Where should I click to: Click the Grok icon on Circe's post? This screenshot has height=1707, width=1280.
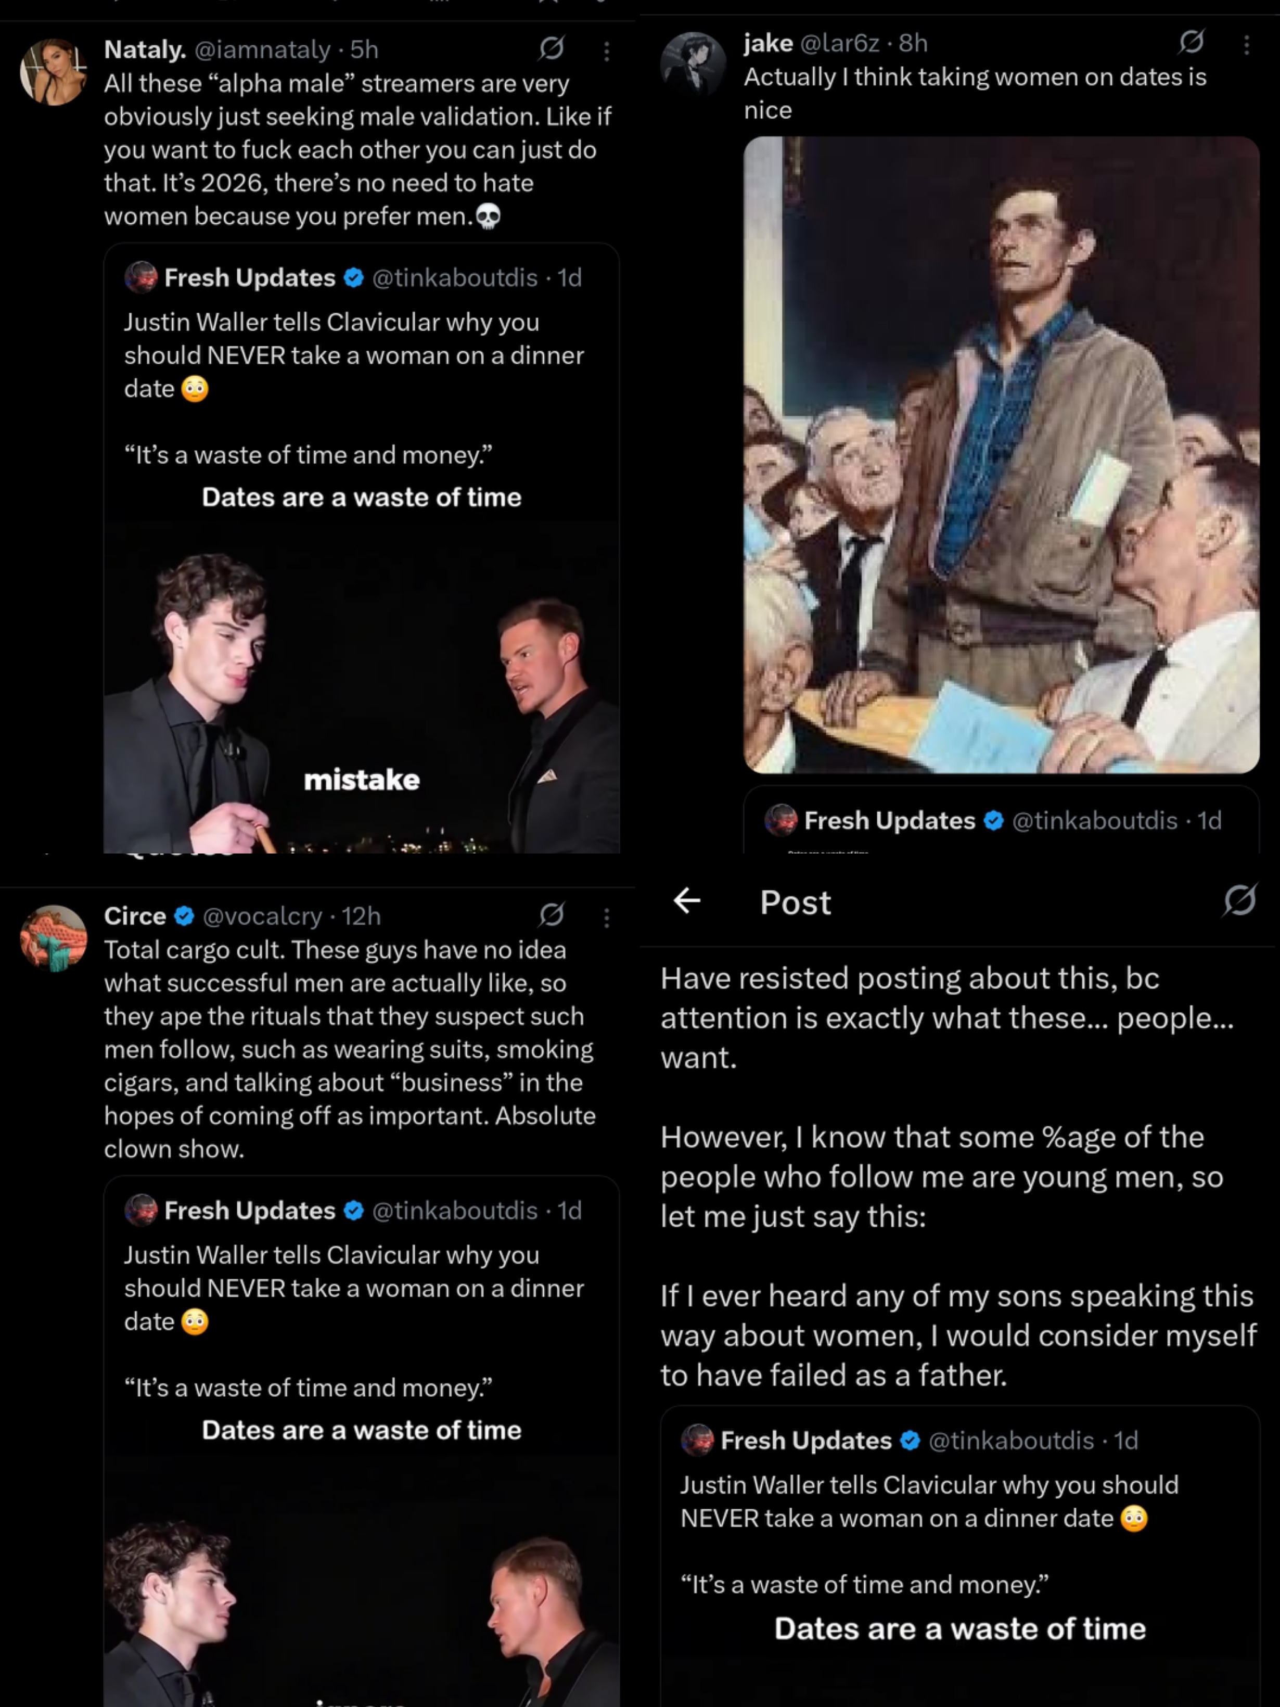(552, 915)
